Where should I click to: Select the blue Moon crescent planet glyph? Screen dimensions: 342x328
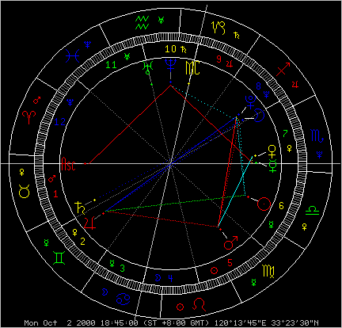[x=260, y=115]
